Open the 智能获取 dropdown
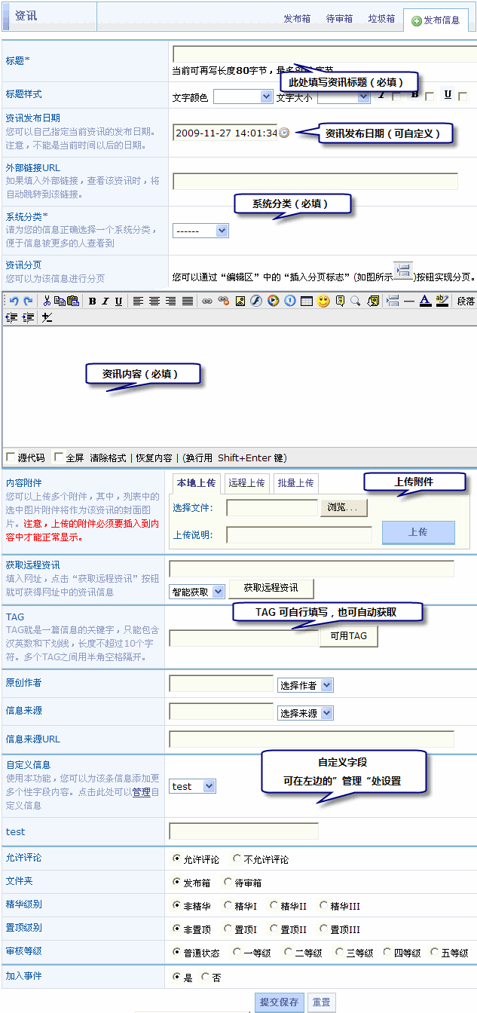Screen dimensions: 477x1013 click(197, 592)
